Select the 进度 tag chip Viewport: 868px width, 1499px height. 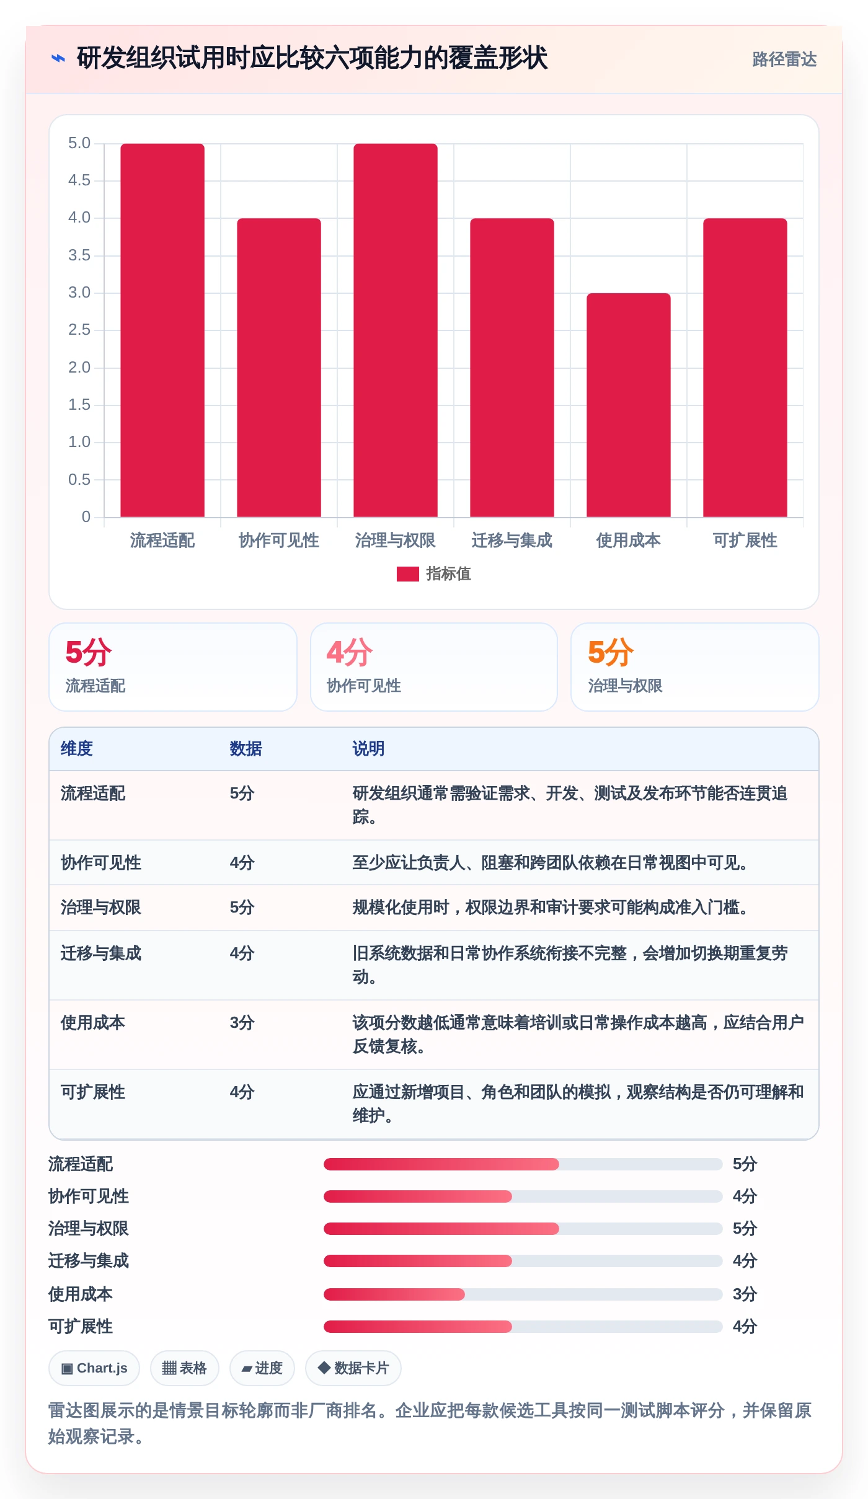[262, 1368]
